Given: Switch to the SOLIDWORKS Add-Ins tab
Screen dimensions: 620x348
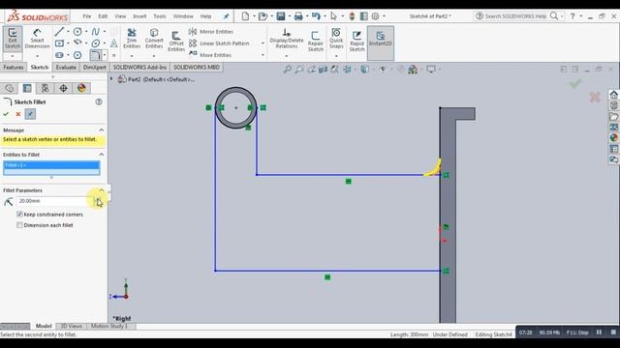Looking at the screenshot, I should tap(139, 68).
